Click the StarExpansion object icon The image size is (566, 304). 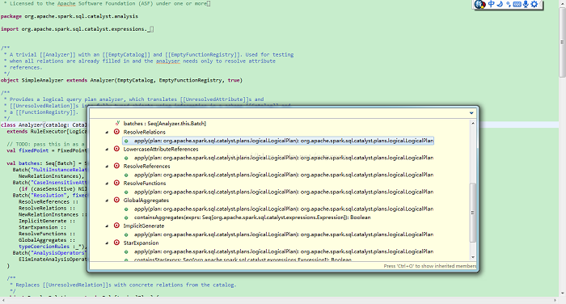(116, 243)
